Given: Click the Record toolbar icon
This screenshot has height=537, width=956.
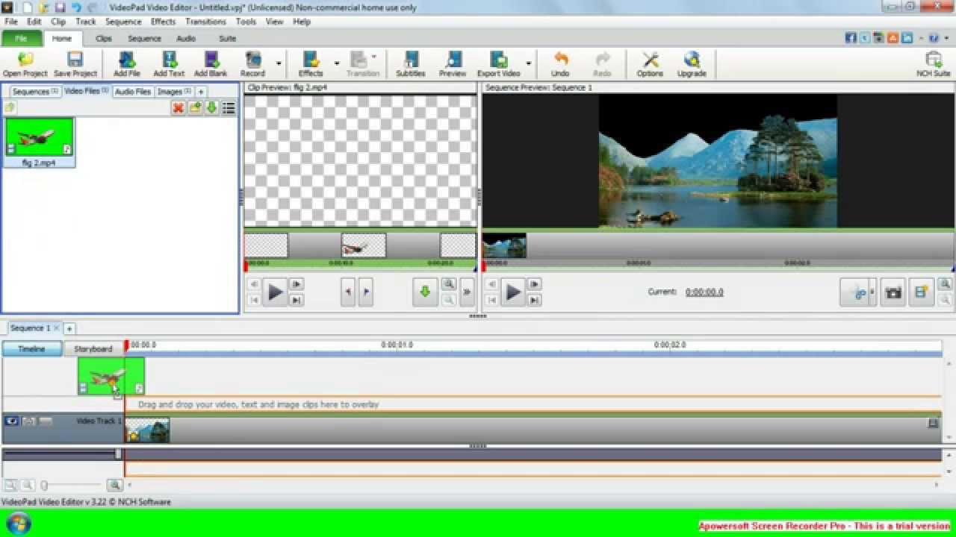Looking at the screenshot, I should 252,65.
